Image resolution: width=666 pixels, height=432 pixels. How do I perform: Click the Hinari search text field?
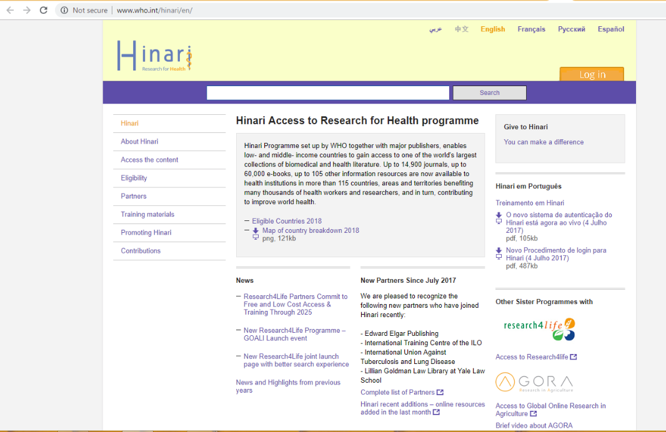point(328,93)
